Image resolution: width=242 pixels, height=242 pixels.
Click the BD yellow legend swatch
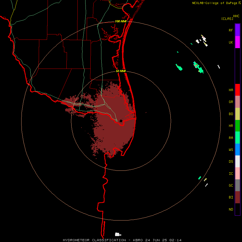coord(237,114)
